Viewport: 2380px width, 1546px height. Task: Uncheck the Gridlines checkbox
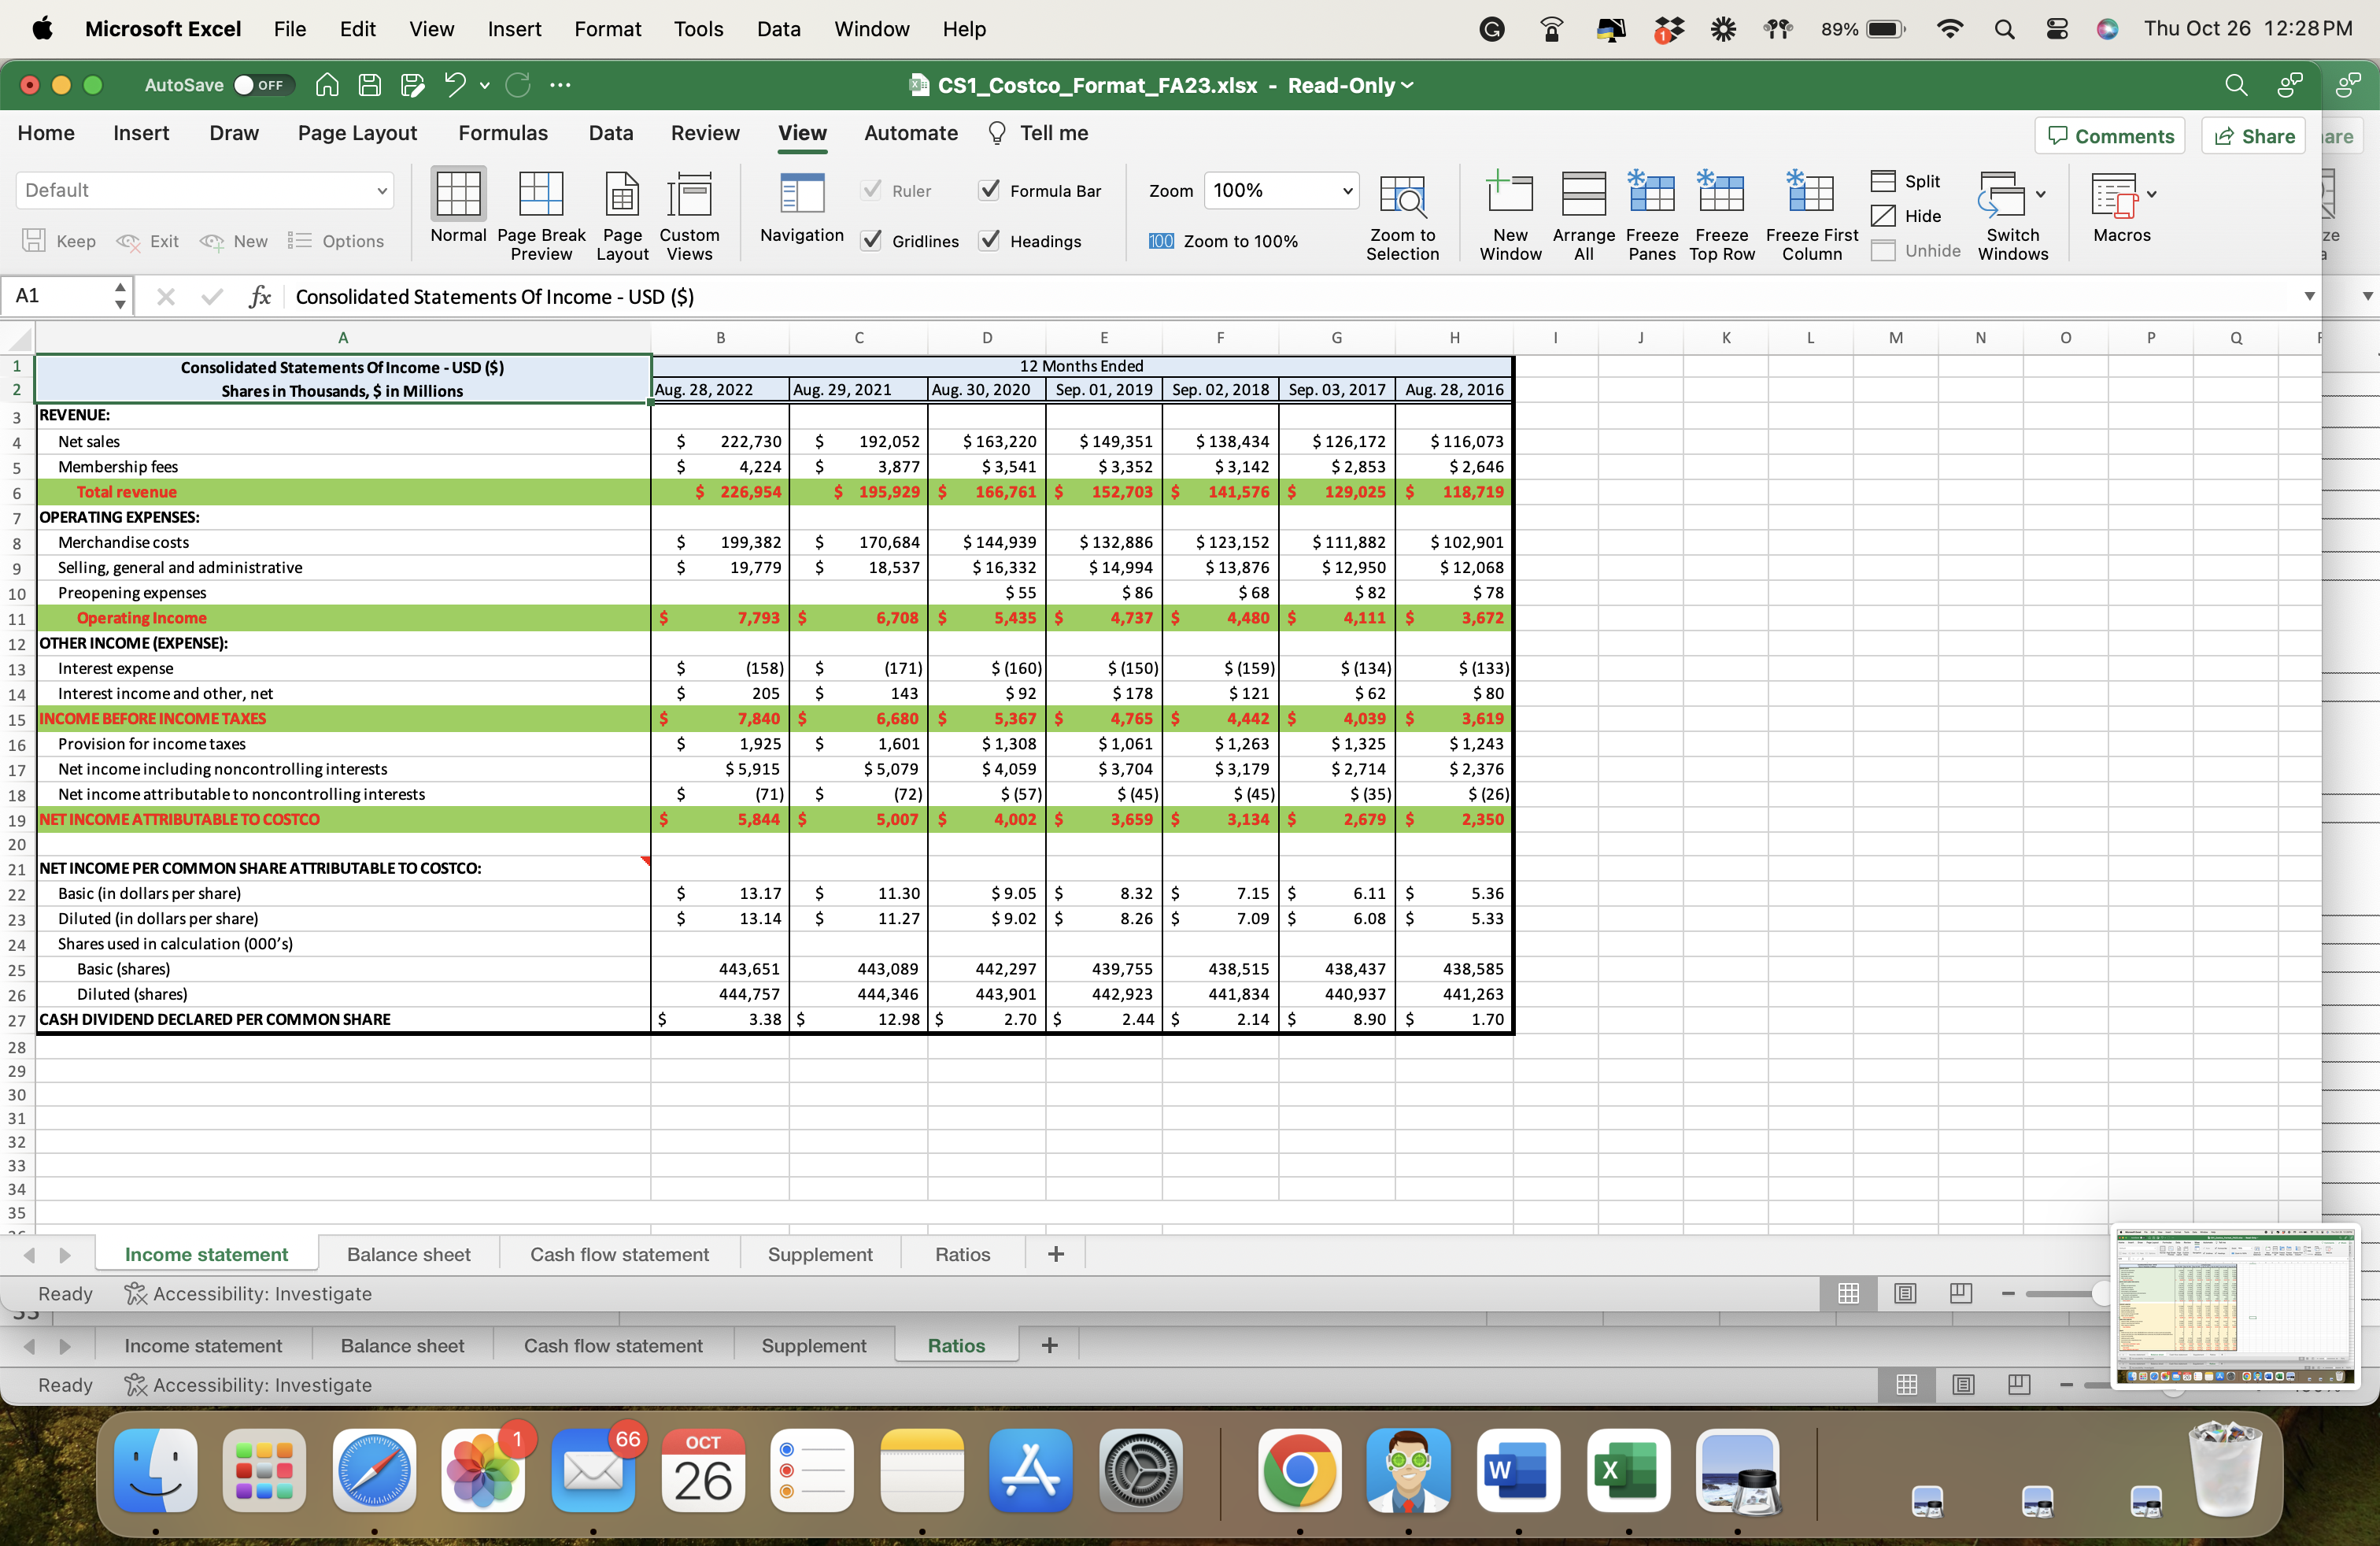pyautogui.click(x=871, y=240)
